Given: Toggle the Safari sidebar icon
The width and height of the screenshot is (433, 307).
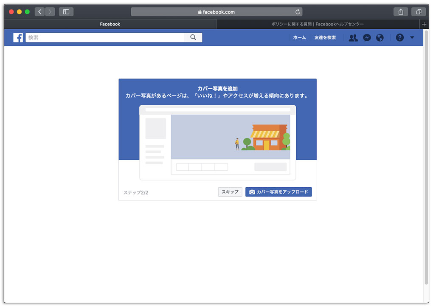Looking at the screenshot, I should click(66, 11).
